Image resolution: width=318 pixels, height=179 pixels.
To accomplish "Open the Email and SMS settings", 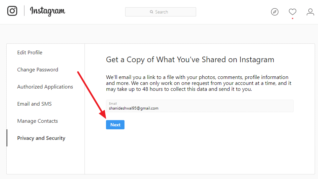I will [x=34, y=104].
